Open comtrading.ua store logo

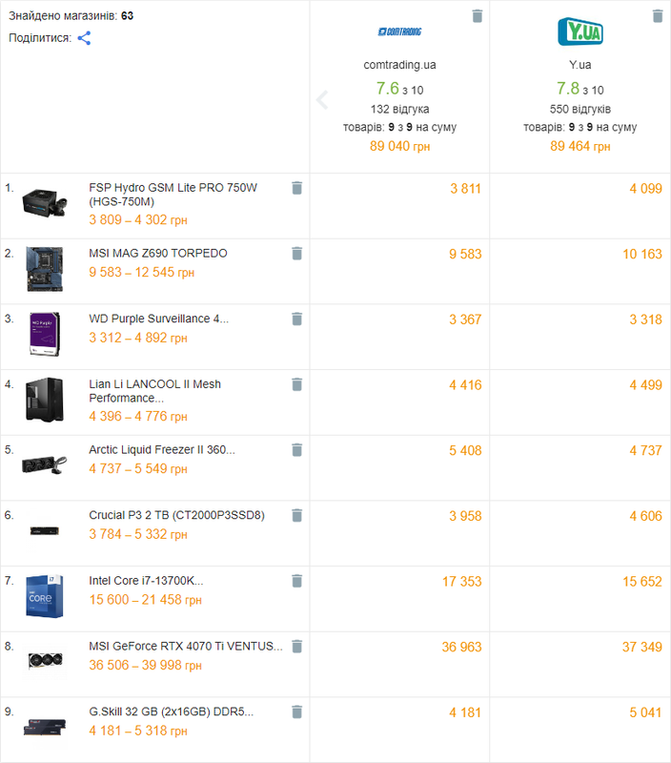[399, 31]
